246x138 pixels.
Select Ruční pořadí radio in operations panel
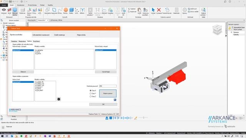(x=233, y=30)
